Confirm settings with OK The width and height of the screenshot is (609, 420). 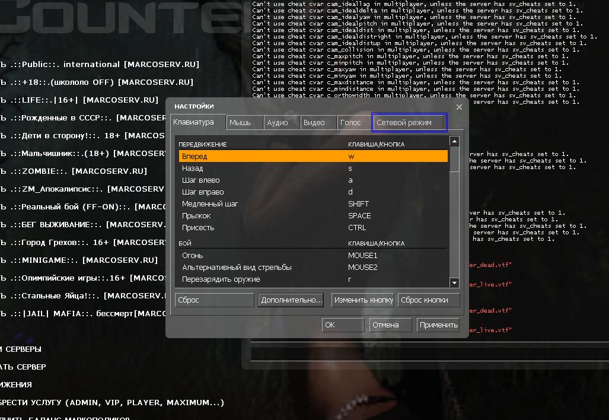point(343,325)
